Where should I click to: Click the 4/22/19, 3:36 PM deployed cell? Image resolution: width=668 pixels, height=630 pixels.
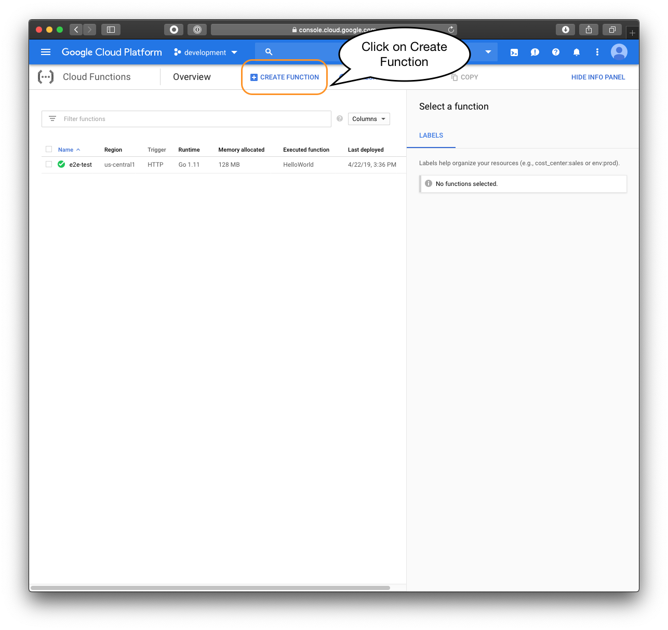coord(372,165)
